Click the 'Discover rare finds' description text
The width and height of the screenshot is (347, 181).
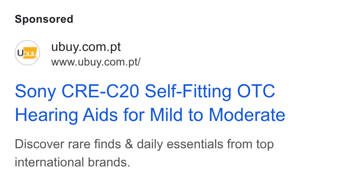pyautogui.click(x=68, y=144)
